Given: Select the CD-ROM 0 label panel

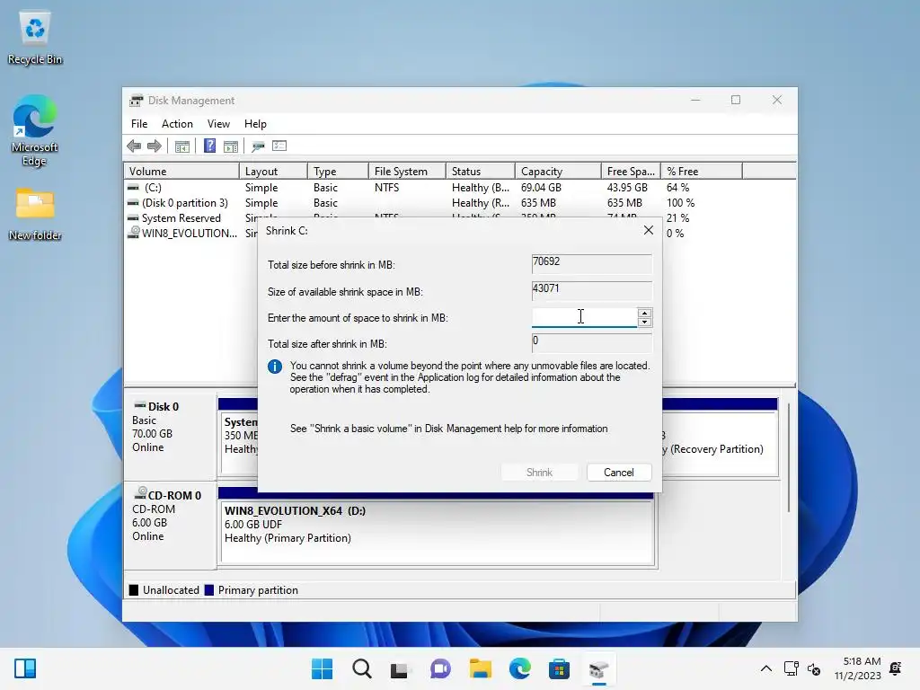Looking at the screenshot, I should (170, 525).
